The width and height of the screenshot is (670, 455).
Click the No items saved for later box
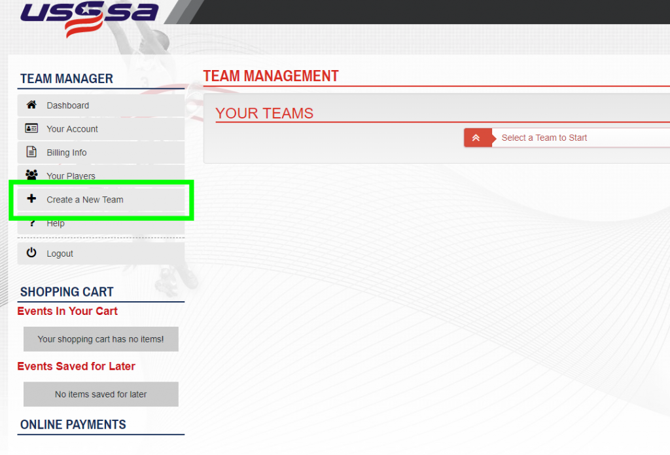pyautogui.click(x=100, y=394)
